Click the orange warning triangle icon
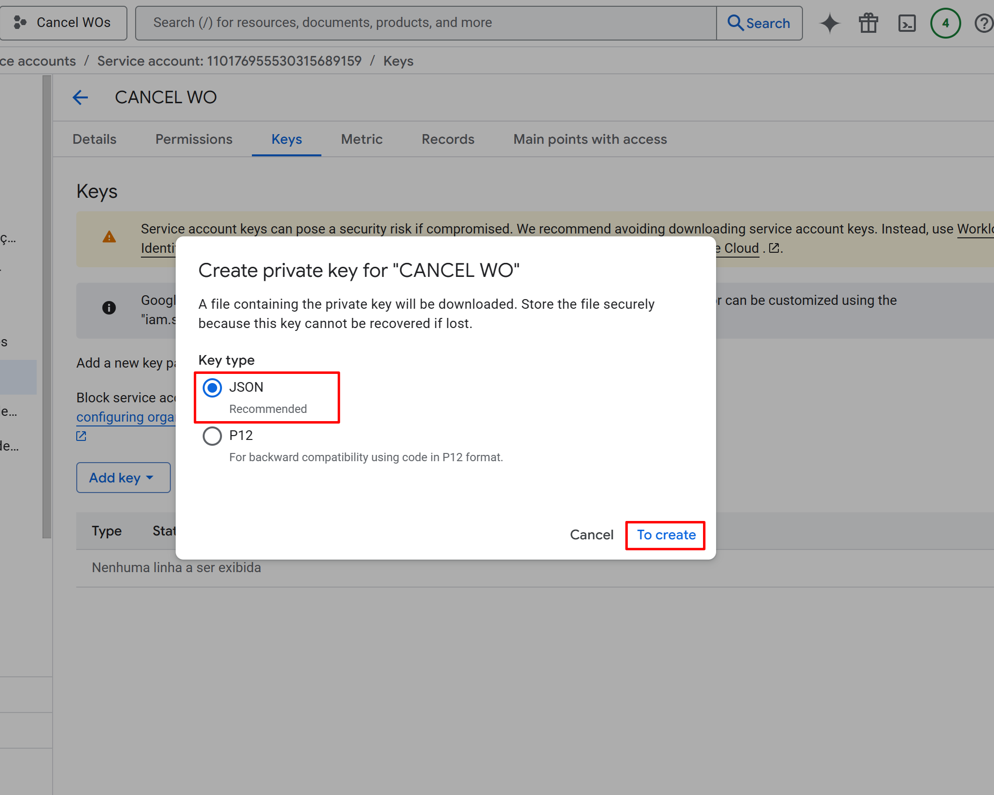The width and height of the screenshot is (994, 795). click(109, 237)
